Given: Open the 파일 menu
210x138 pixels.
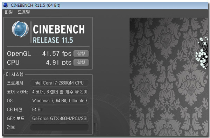Looking at the screenshot, I should [9, 12].
